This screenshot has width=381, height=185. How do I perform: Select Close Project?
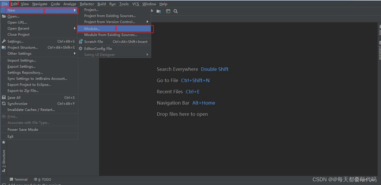(x=39, y=35)
